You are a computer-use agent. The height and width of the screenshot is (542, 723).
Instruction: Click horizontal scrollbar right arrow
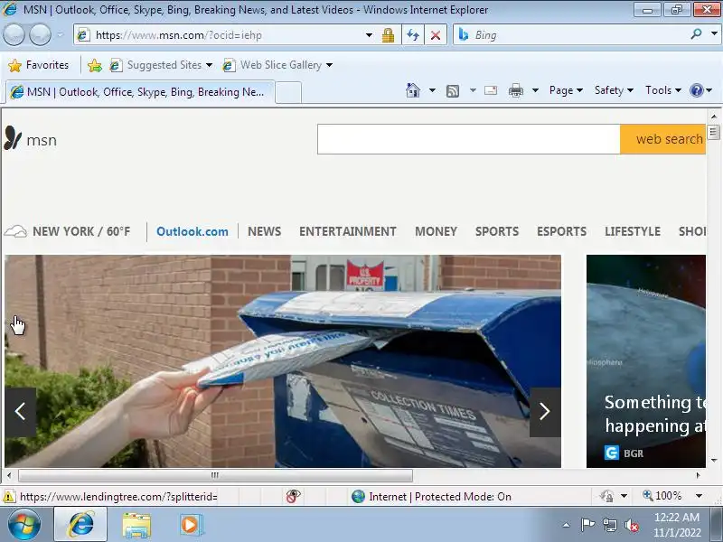pyautogui.click(x=698, y=475)
